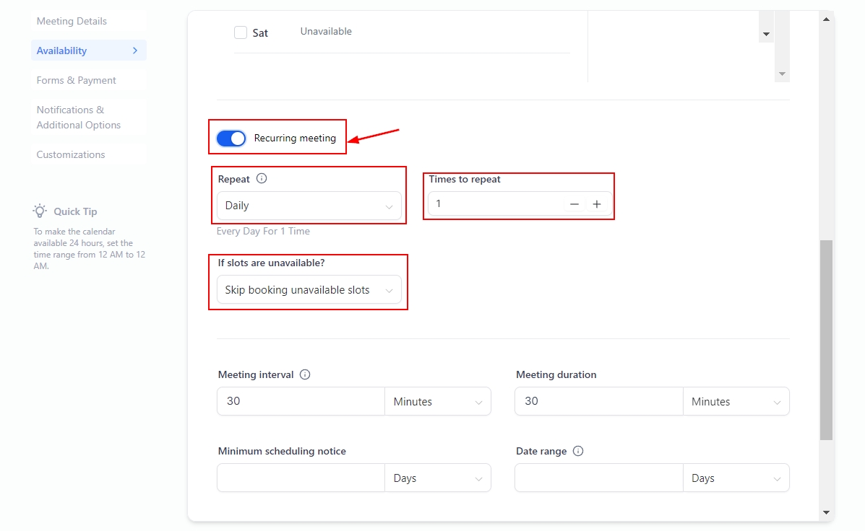Click the minus icon in Times to repeat
The width and height of the screenshot is (865, 531).
point(574,204)
